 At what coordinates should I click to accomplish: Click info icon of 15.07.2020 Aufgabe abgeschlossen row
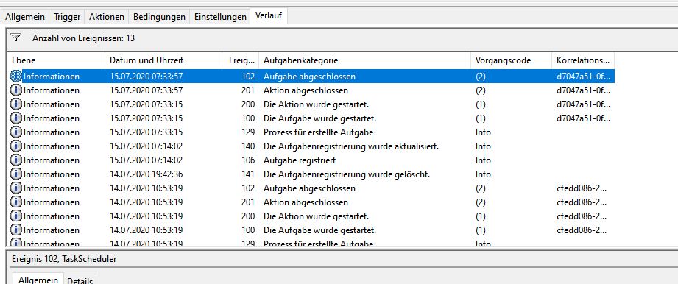click(x=16, y=76)
